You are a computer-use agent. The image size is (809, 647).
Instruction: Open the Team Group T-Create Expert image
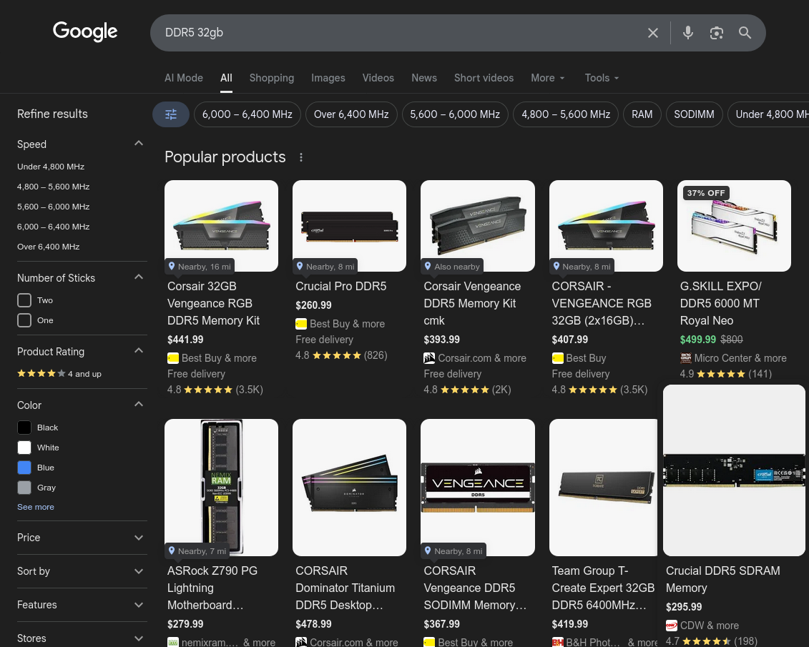click(603, 487)
